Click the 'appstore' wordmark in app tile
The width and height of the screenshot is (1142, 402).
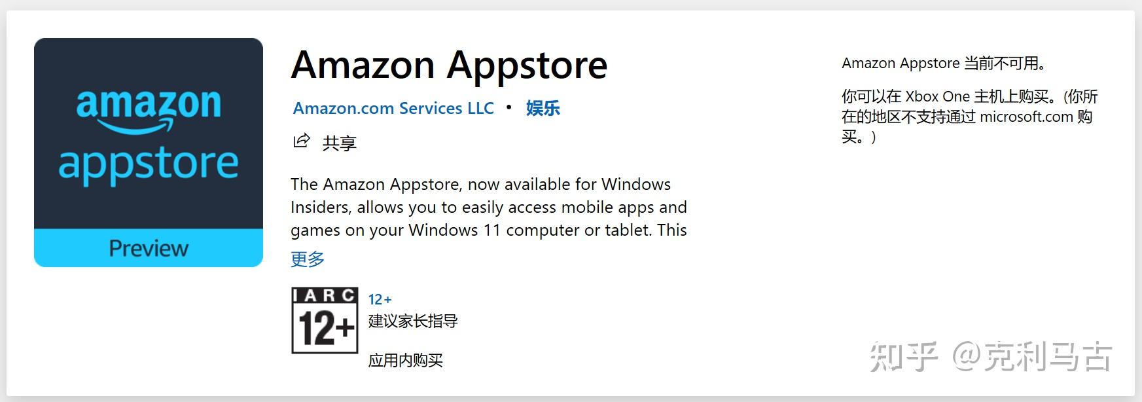click(149, 164)
